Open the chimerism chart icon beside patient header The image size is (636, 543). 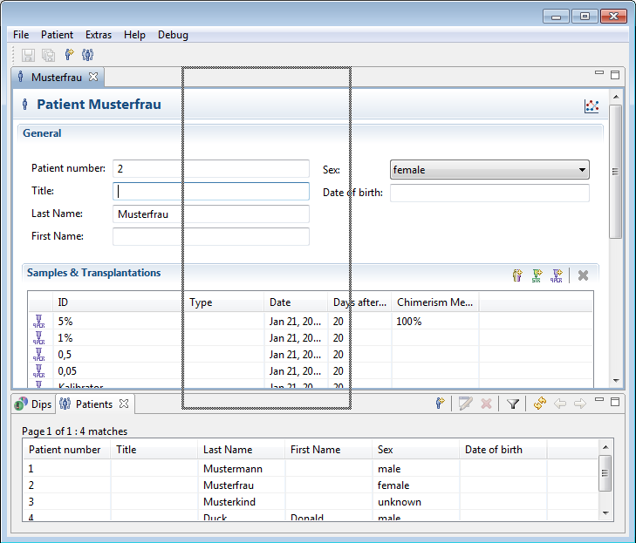592,106
